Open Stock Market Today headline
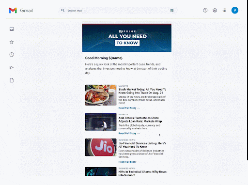The image size is (248, 185). pos(142,91)
